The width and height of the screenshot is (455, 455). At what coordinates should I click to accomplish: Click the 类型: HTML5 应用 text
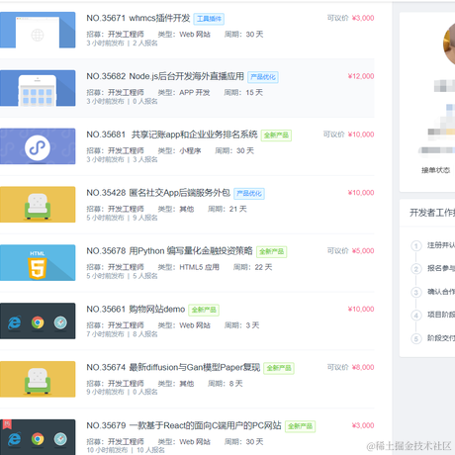pyautogui.click(x=189, y=267)
